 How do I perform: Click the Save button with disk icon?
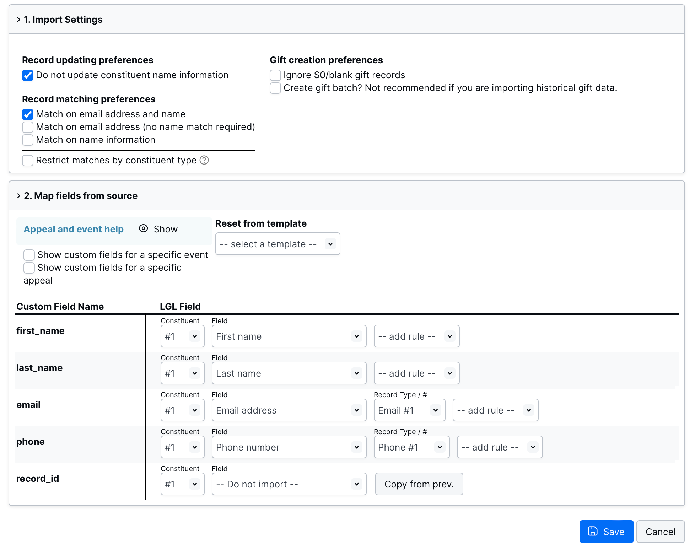[x=606, y=532]
